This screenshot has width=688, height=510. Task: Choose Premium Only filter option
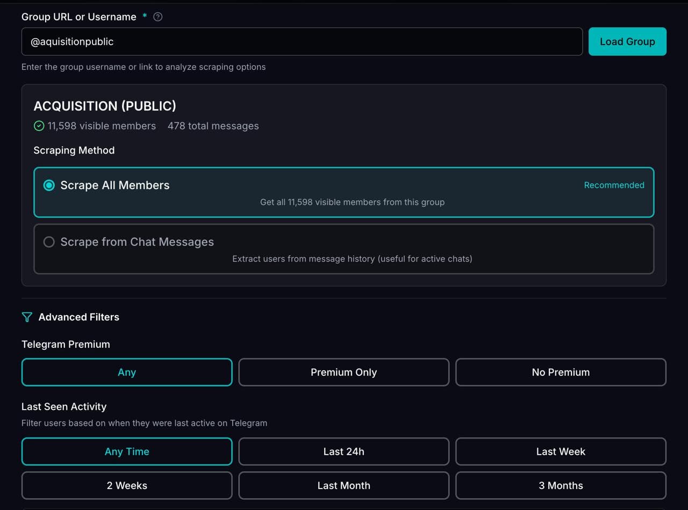344,372
